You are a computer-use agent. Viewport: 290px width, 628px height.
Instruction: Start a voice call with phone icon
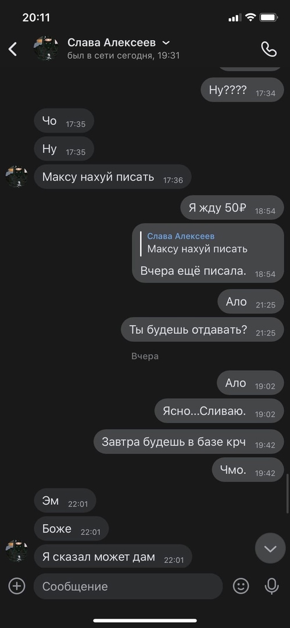point(268,49)
